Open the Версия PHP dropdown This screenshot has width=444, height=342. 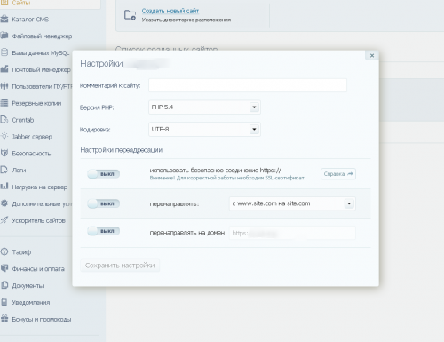pyautogui.click(x=204, y=107)
